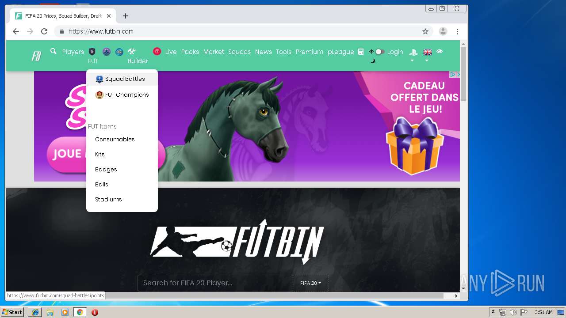
Task: Open Internet Explorer from taskbar
Action: (x=35, y=312)
